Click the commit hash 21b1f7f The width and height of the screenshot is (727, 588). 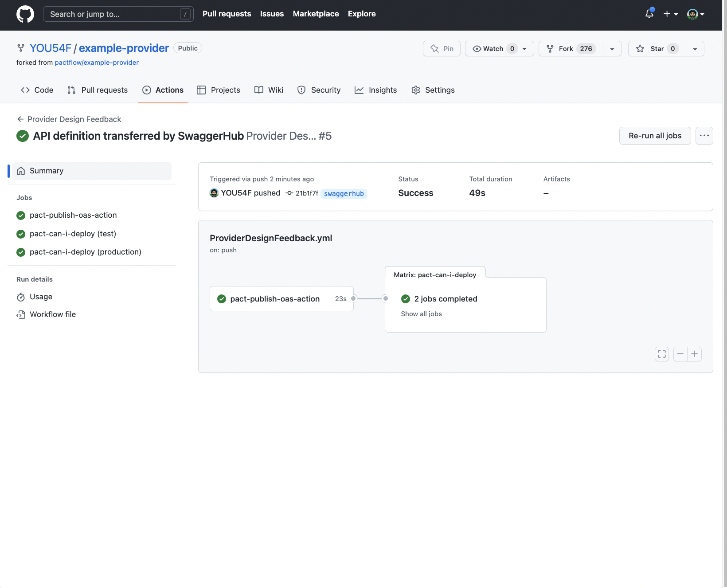click(x=306, y=193)
